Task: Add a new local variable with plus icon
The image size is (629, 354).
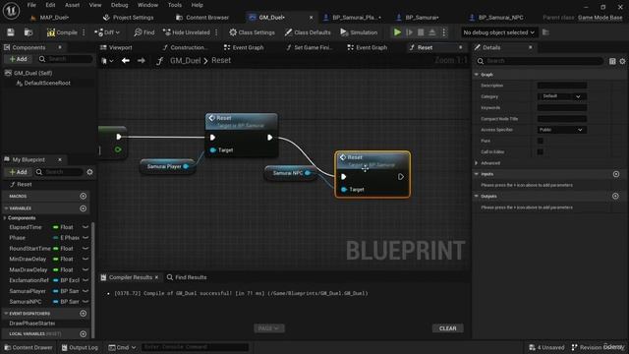Action: [x=83, y=334]
